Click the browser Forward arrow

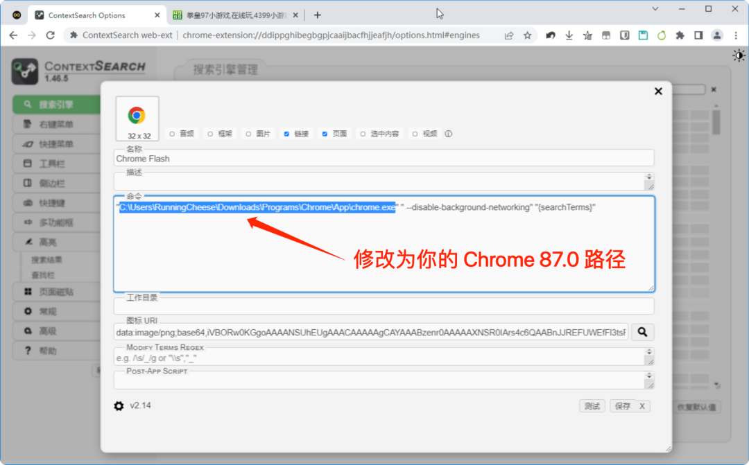point(31,35)
